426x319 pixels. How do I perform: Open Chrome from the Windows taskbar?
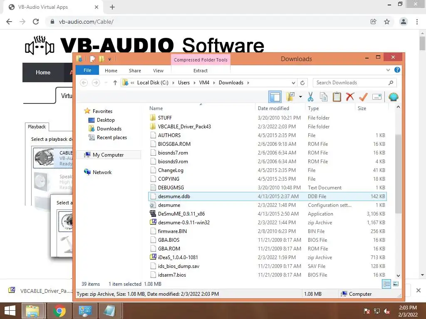59,311
